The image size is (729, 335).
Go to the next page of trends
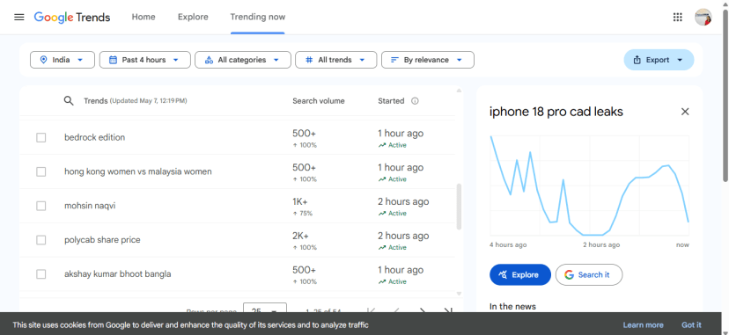click(x=422, y=310)
